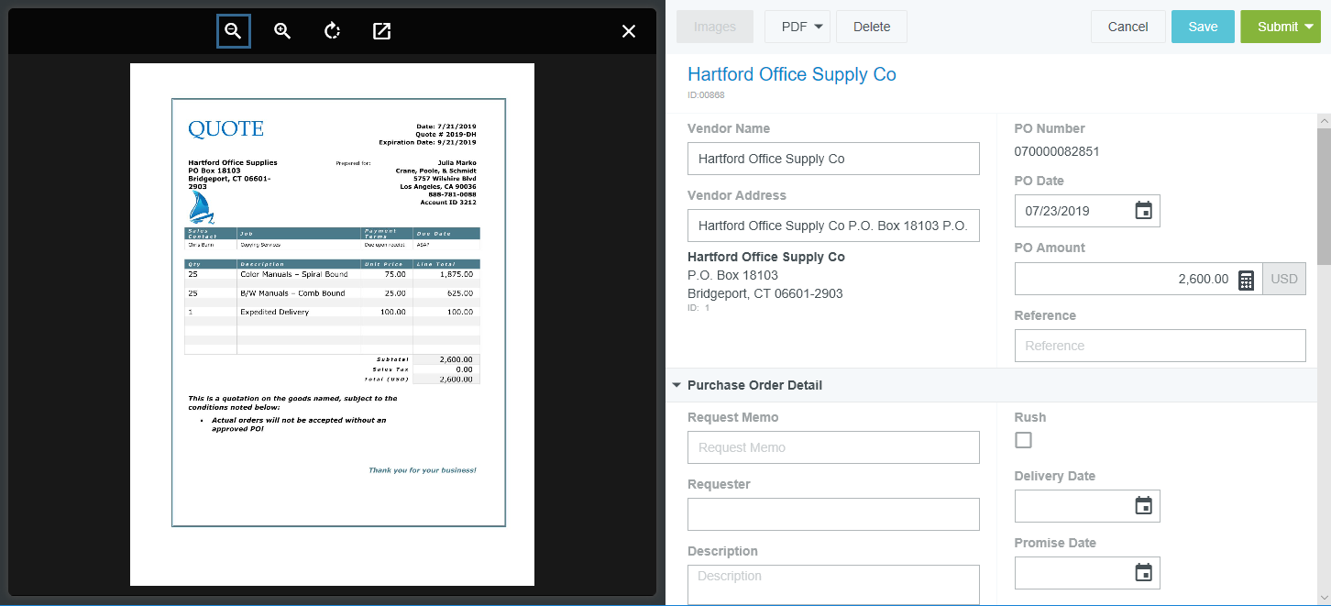The height and width of the screenshot is (606, 1331).
Task: Open the Promise Date calendar picker
Action: [1143, 573]
